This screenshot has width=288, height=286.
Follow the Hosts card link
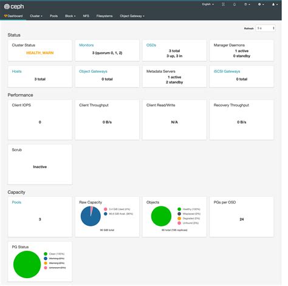click(16, 72)
